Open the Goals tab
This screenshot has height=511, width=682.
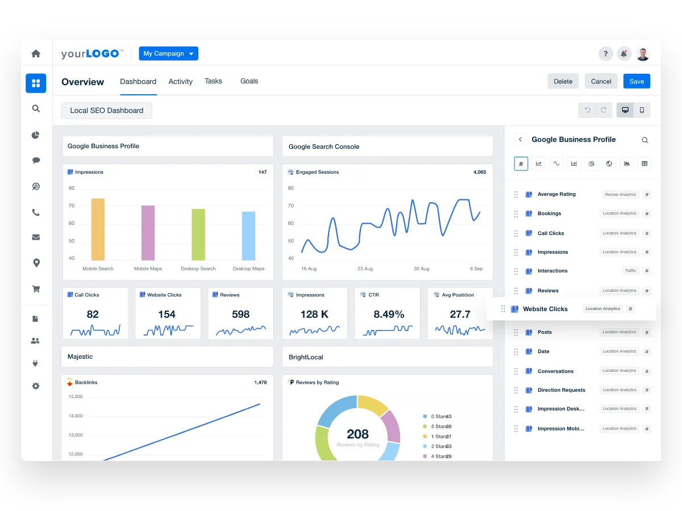pyautogui.click(x=249, y=81)
